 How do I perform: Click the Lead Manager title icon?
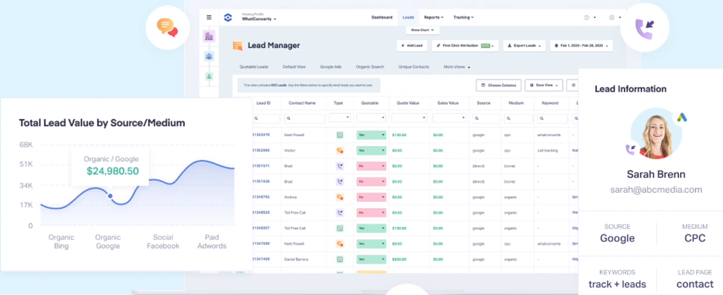point(237,46)
